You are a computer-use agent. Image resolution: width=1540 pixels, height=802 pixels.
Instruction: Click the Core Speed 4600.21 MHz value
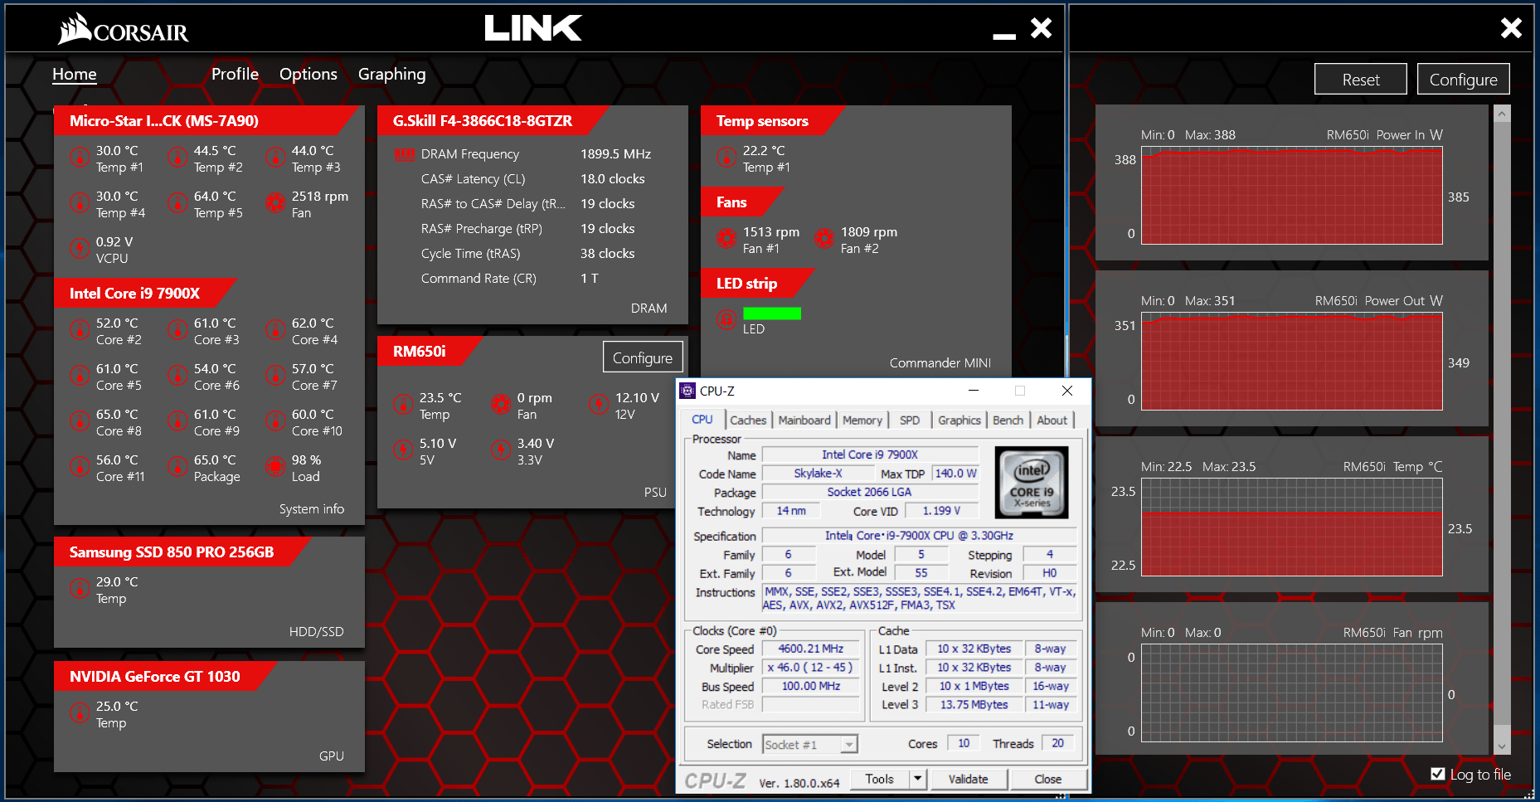pyautogui.click(x=810, y=649)
